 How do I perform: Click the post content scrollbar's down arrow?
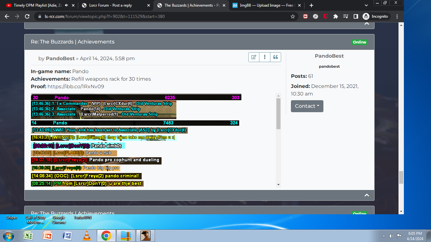click(x=278, y=185)
